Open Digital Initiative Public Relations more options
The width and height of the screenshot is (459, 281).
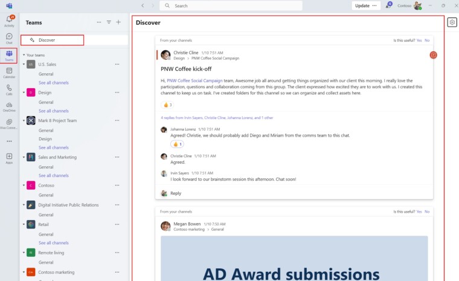(x=117, y=205)
